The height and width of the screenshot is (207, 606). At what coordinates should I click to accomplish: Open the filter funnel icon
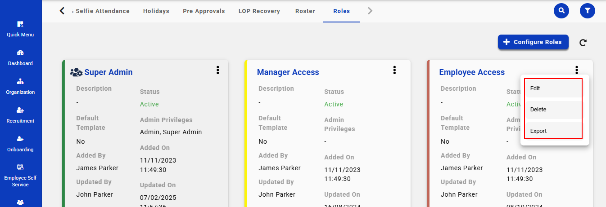pyautogui.click(x=587, y=10)
